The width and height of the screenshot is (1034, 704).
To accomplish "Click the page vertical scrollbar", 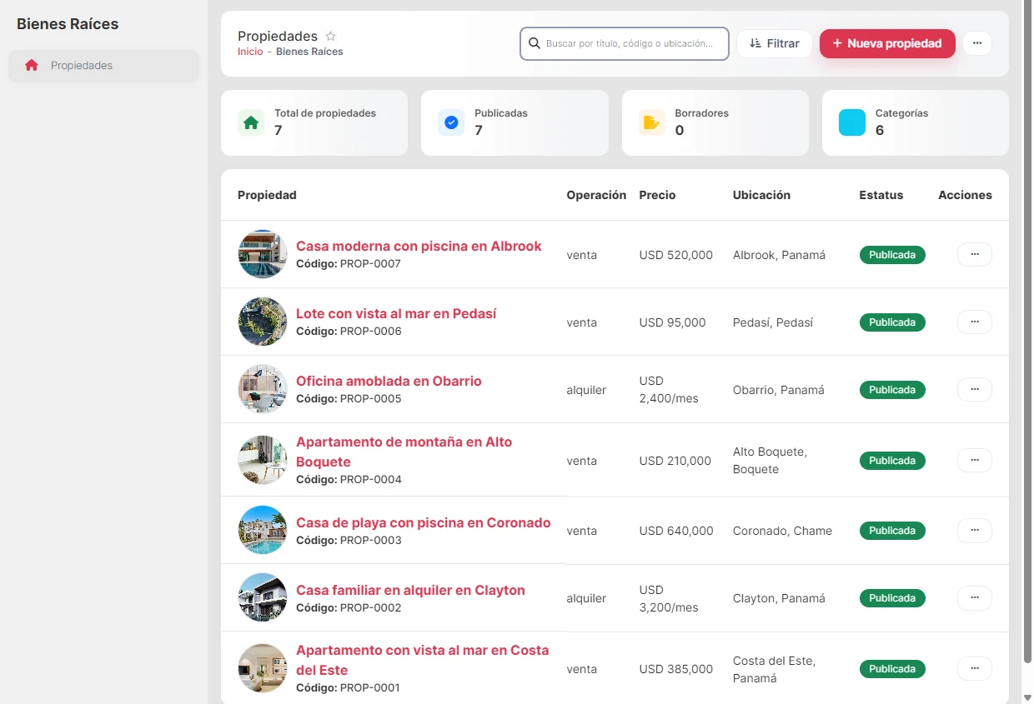I will pyautogui.click(x=1027, y=333).
